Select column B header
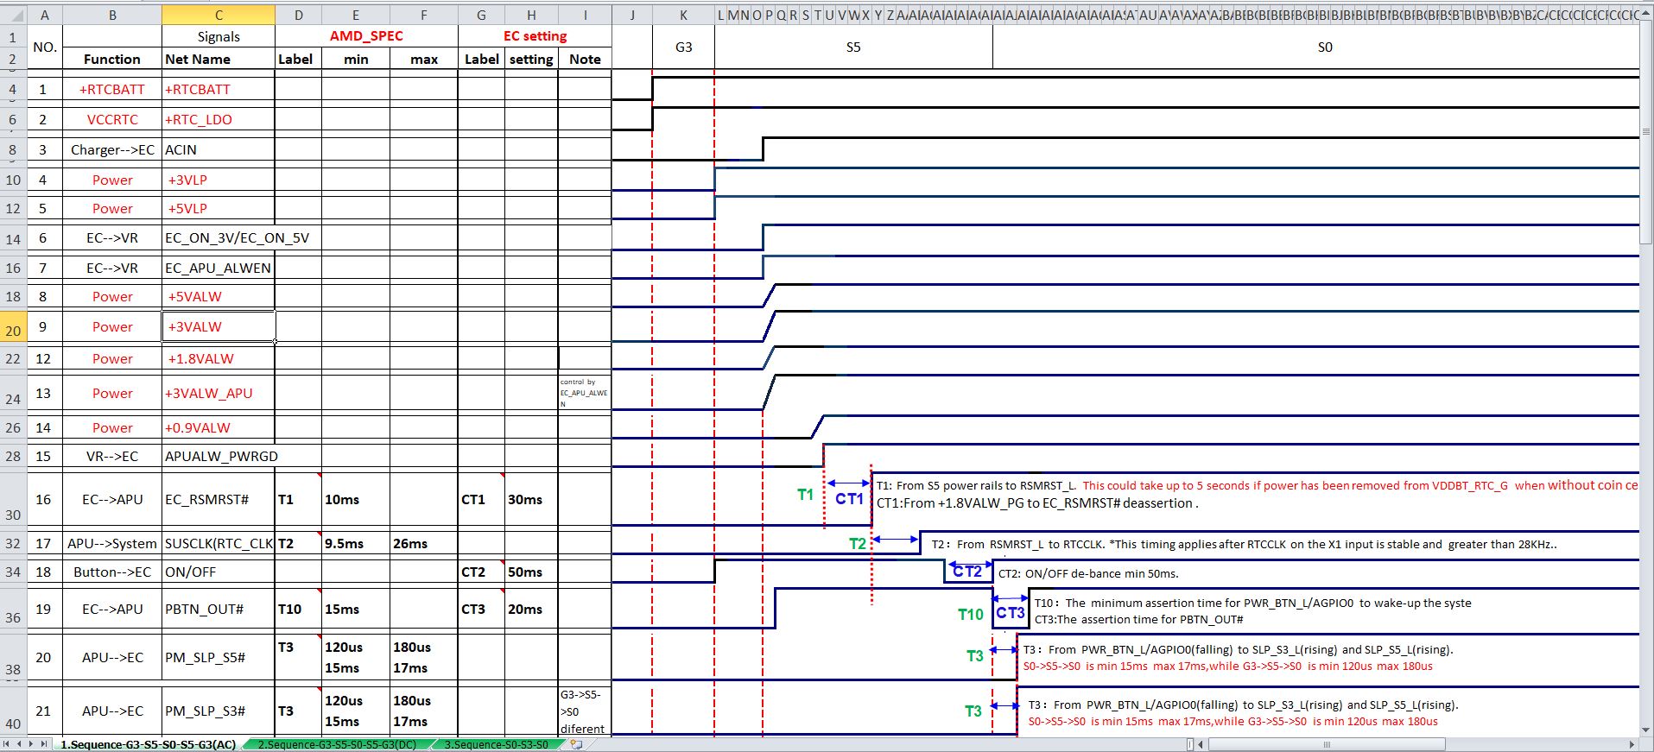The image size is (1654, 752). click(112, 15)
